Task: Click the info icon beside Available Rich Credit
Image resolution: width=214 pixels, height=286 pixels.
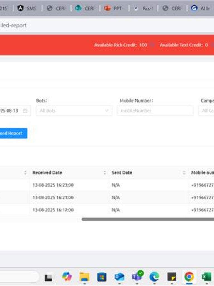Action: coord(152,45)
